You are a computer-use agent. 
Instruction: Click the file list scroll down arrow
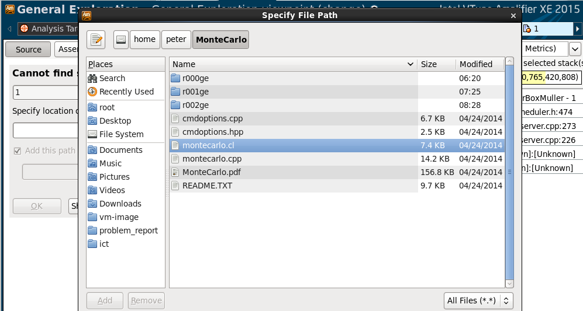509,284
